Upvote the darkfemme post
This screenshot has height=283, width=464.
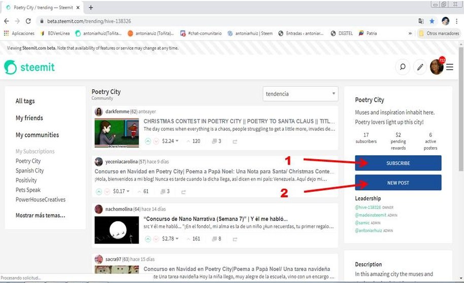pos(148,141)
